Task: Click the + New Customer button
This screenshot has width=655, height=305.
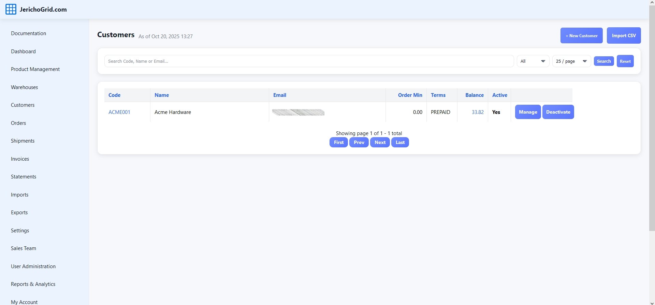Action: [x=581, y=35]
